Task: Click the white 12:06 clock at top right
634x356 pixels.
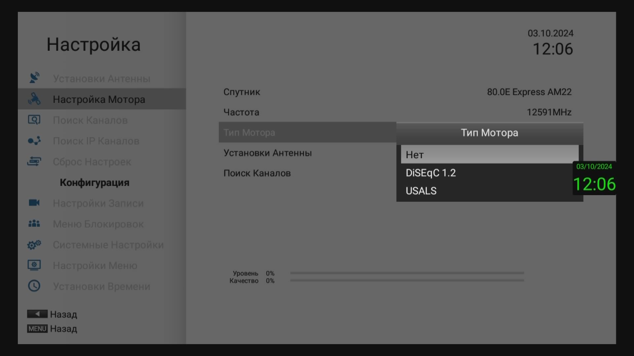Action: pyautogui.click(x=553, y=49)
